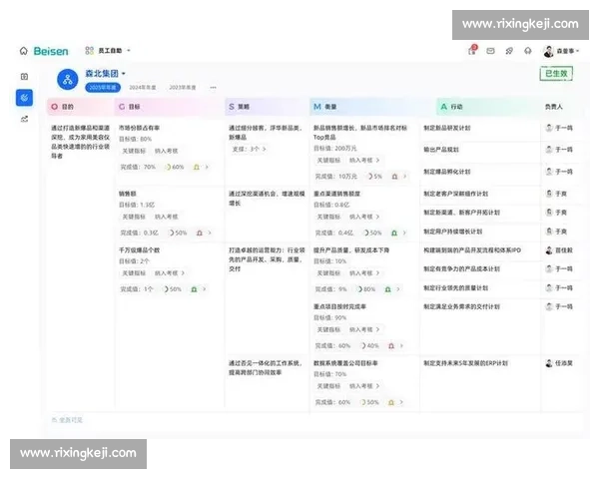Viewport: 599px width, 479px height.
Task: Go to the home icon beside Beisen logo
Action: tap(24, 51)
